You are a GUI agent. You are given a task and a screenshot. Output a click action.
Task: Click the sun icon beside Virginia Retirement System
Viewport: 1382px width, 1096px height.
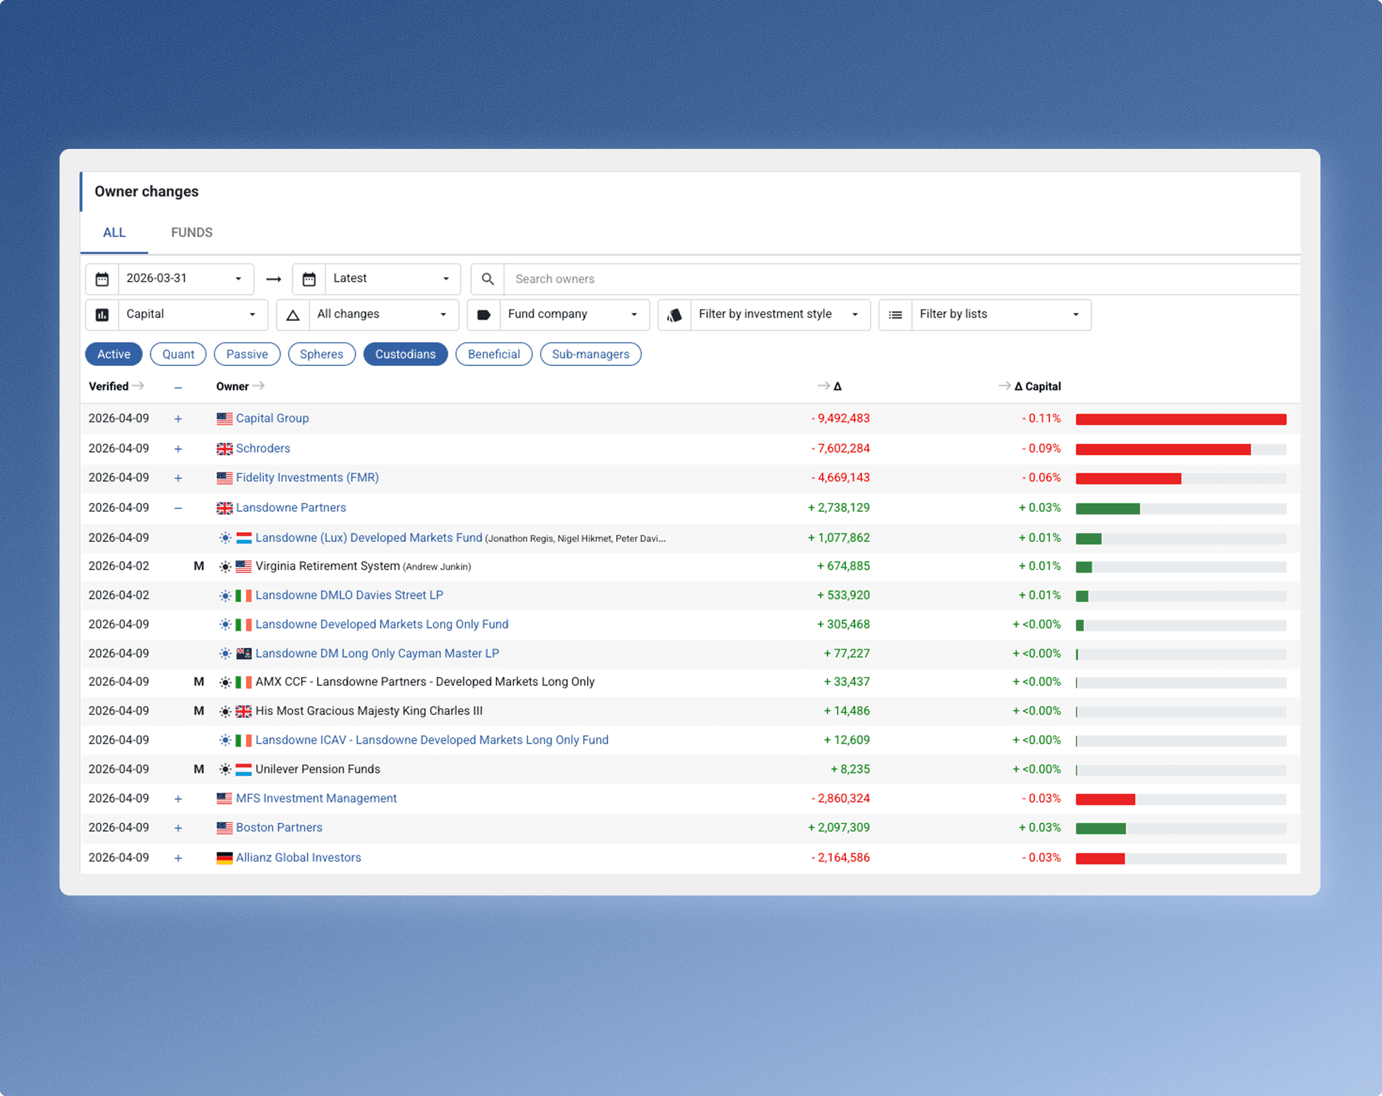click(226, 567)
